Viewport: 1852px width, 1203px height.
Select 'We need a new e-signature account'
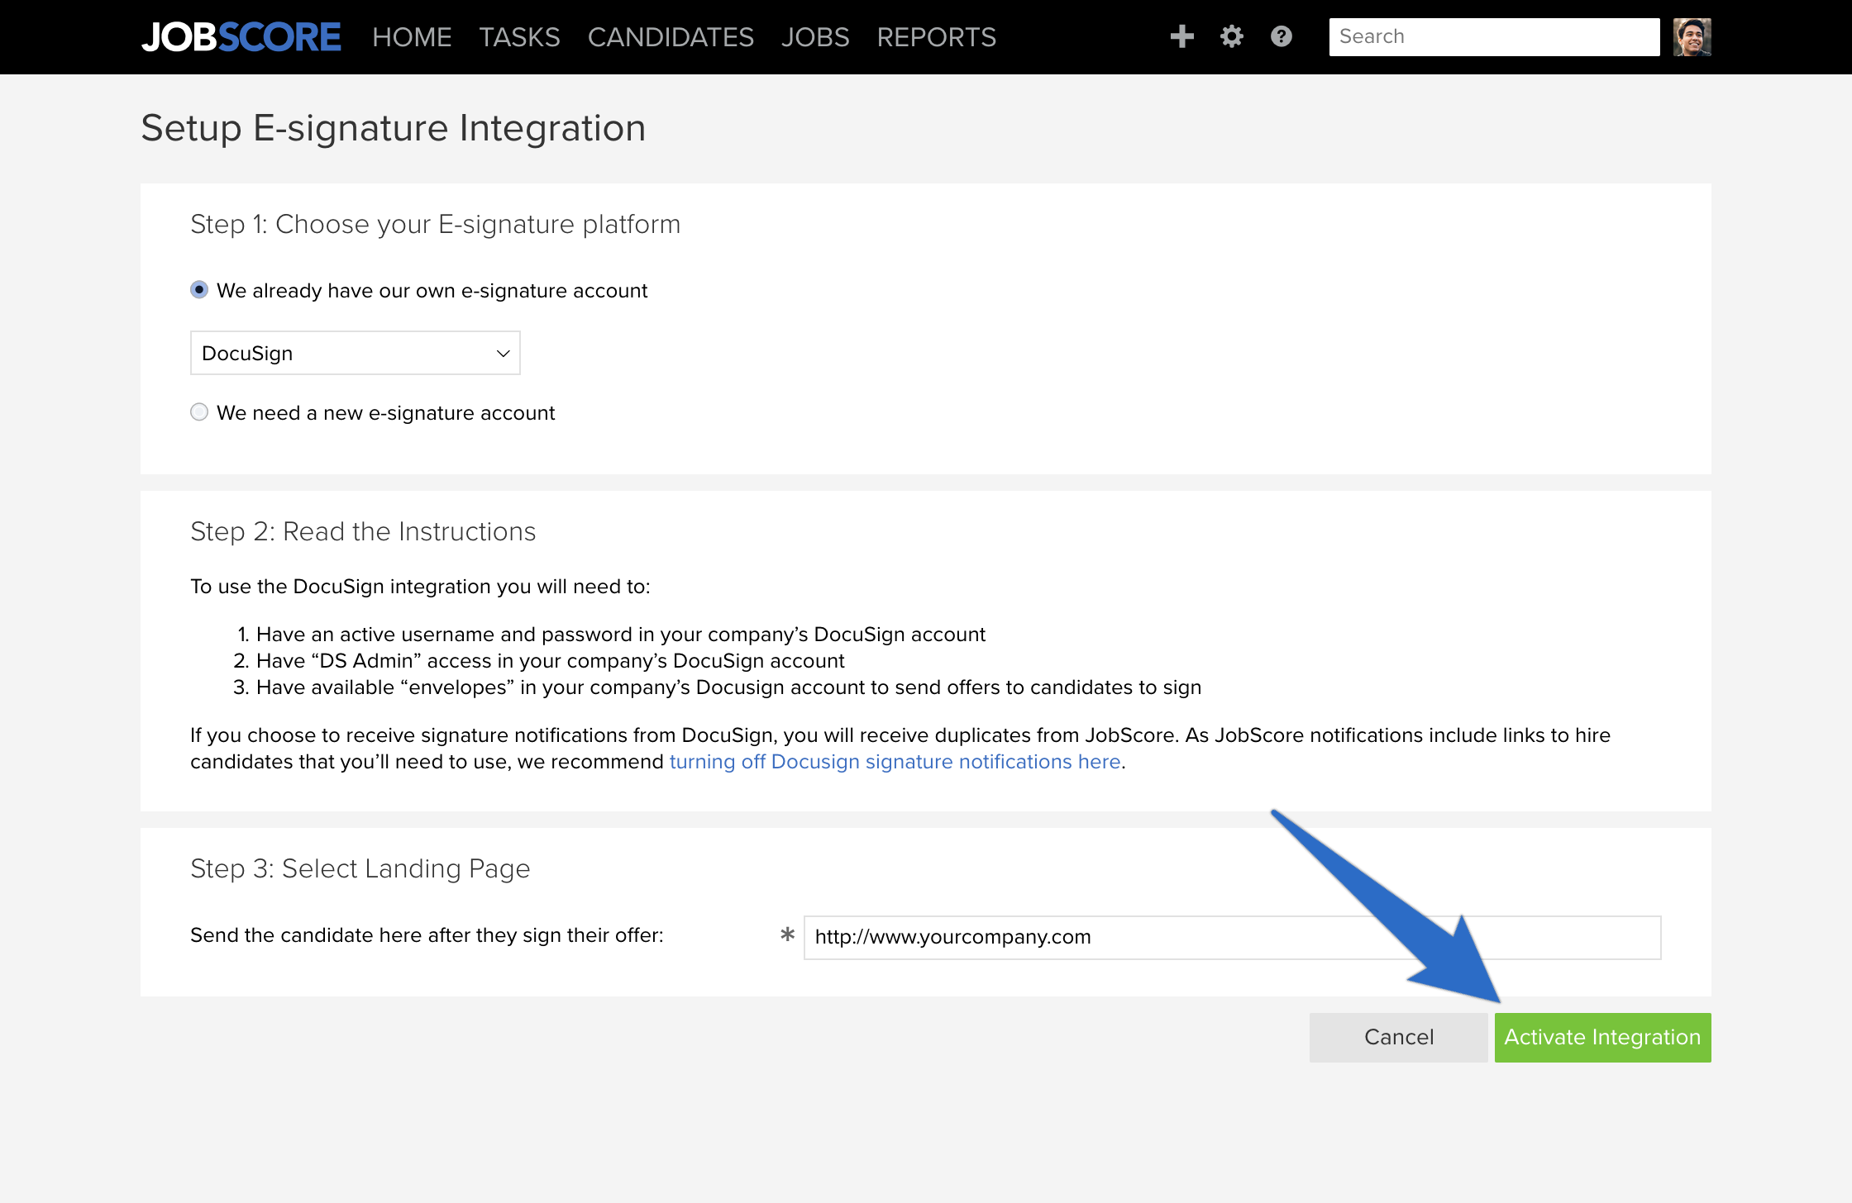click(x=199, y=412)
